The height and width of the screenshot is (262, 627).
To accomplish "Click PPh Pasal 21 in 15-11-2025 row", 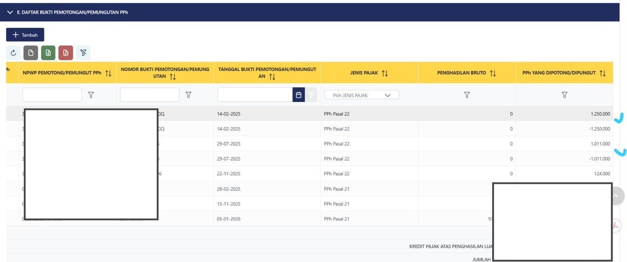I will click(336, 204).
